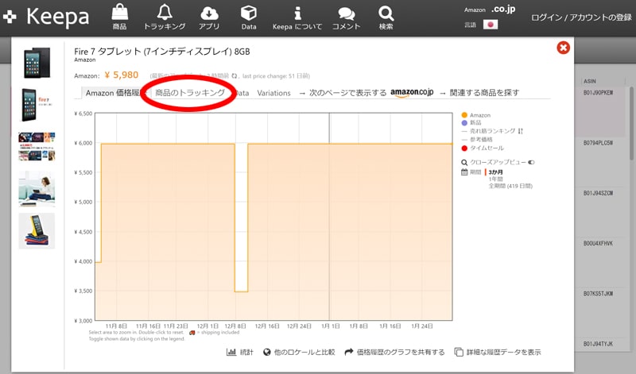Click the ASIN B00U4XFHVK row
The width and height of the screenshot is (636, 374).
pos(599,244)
